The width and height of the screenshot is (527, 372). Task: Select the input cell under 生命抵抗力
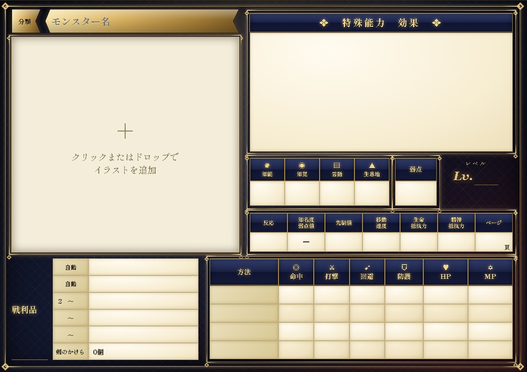click(x=419, y=242)
